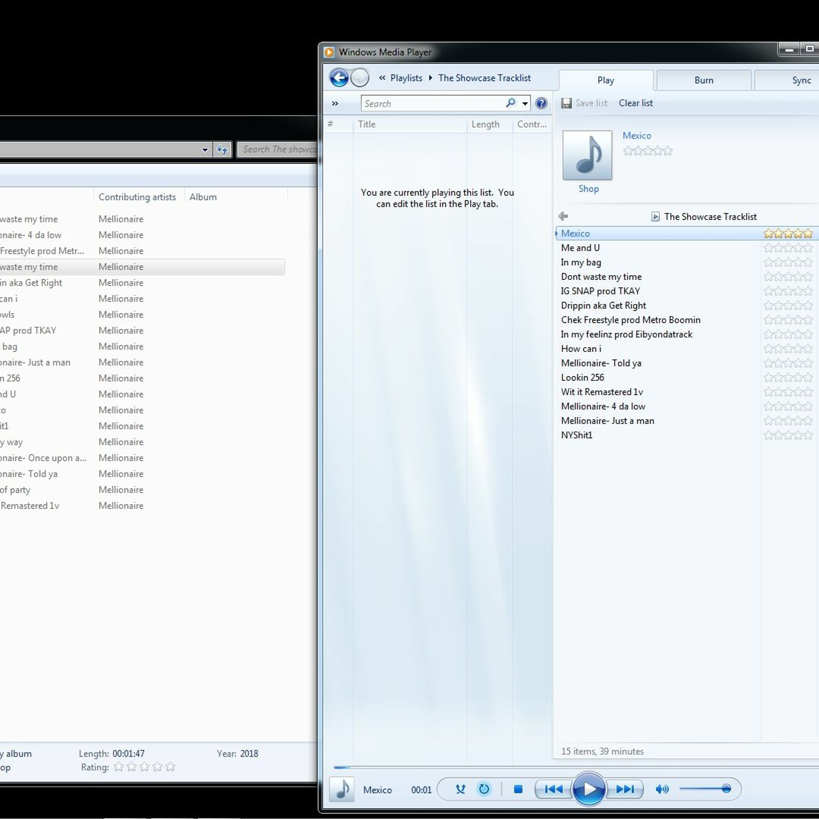Click the blue Back arrow in Media Player
Image resolution: width=819 pixels, height=819 pixels.
pyautogui.click(x=339, y=78)
